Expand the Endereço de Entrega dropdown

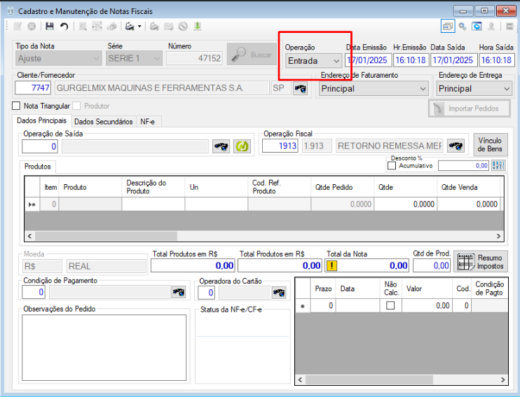coord(474,88)
